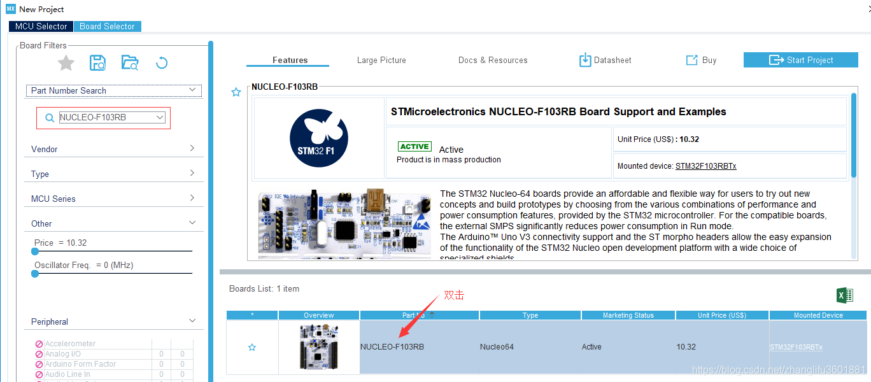Sort by Unit Price (US$) column header
871x382 pixels.
coord(722,315)
